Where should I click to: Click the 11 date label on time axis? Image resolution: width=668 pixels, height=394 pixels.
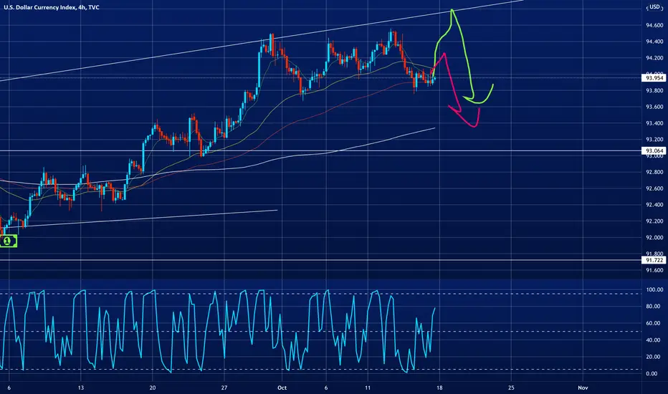pyautogui.click(x=368, y=388)
